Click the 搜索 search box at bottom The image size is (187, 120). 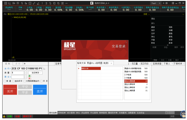click(175, 116)
